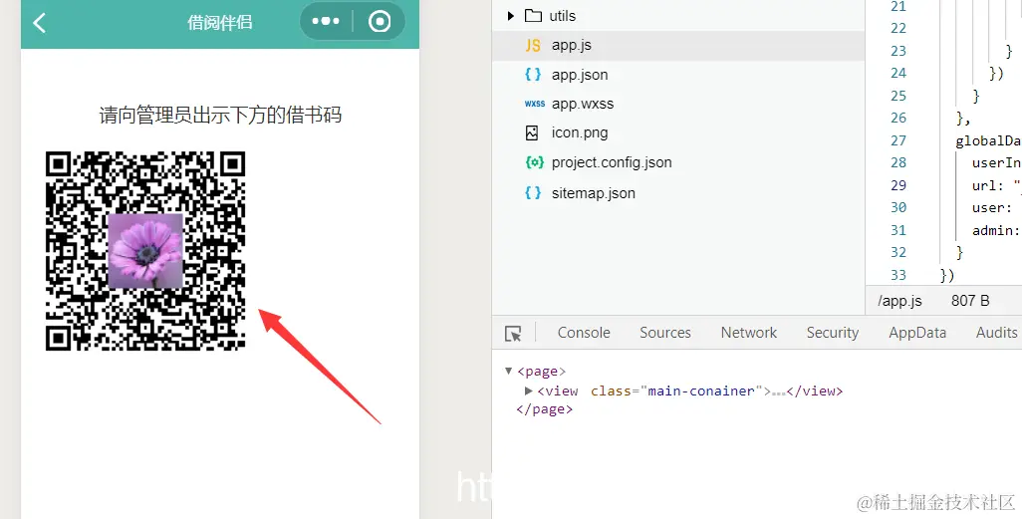Viewport: 1022px width, 519px height.
Task: Switch to the Audits tab
Action: [996, 333]
